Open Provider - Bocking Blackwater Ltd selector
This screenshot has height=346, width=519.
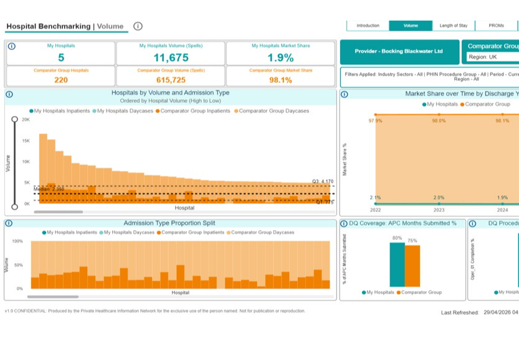pos(399,51)
